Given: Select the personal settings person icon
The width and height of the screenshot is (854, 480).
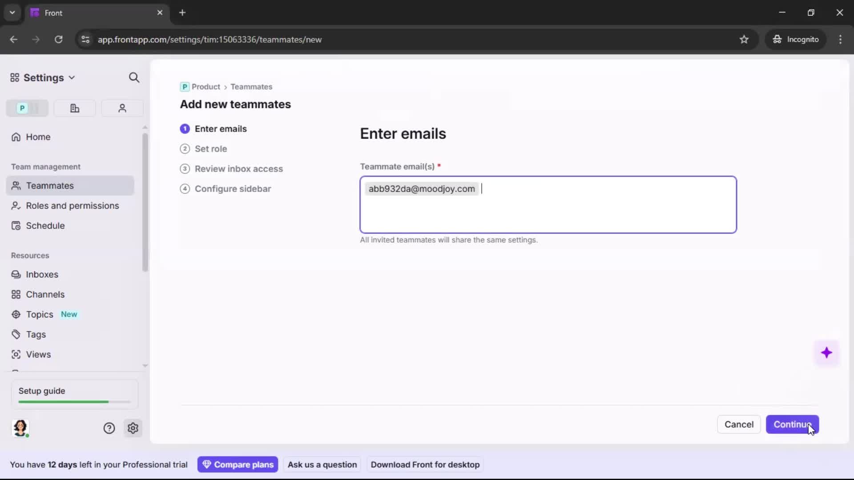Looking at the screenshot, I should click(x=122, y=108).
